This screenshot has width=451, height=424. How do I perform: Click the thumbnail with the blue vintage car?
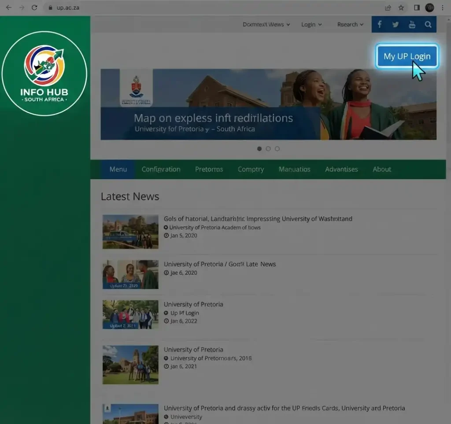(130, 232)
